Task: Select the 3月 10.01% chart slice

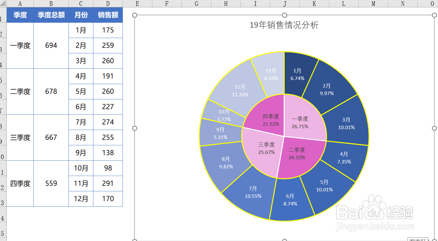Action: (x=346, y=123)
